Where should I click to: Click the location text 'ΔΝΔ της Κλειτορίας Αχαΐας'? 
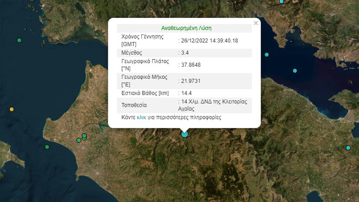(213, 105)
